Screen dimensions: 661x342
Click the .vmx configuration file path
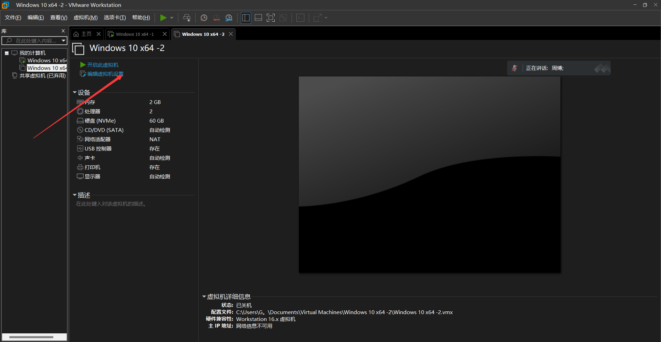click(x=344, y=312)
